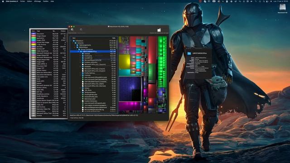Select the OutlookProfile.plist row
Image resolution: width=290 pixels, height=163 pixels.
[93, 96]
